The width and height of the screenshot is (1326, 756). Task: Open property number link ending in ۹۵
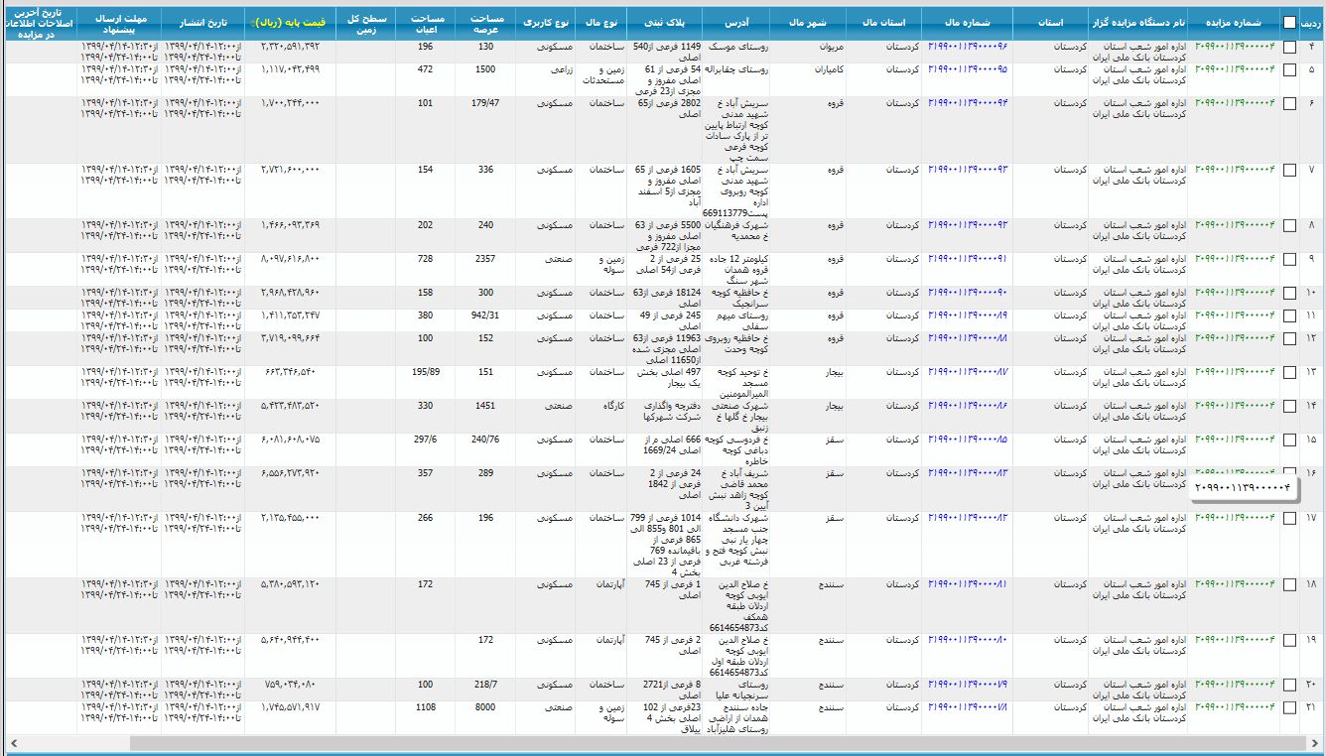point(968,69)
